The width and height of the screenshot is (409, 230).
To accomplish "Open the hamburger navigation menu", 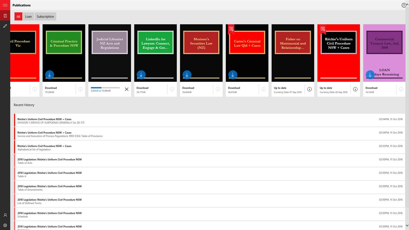I will pyautogui.click(x=5, y=5).
